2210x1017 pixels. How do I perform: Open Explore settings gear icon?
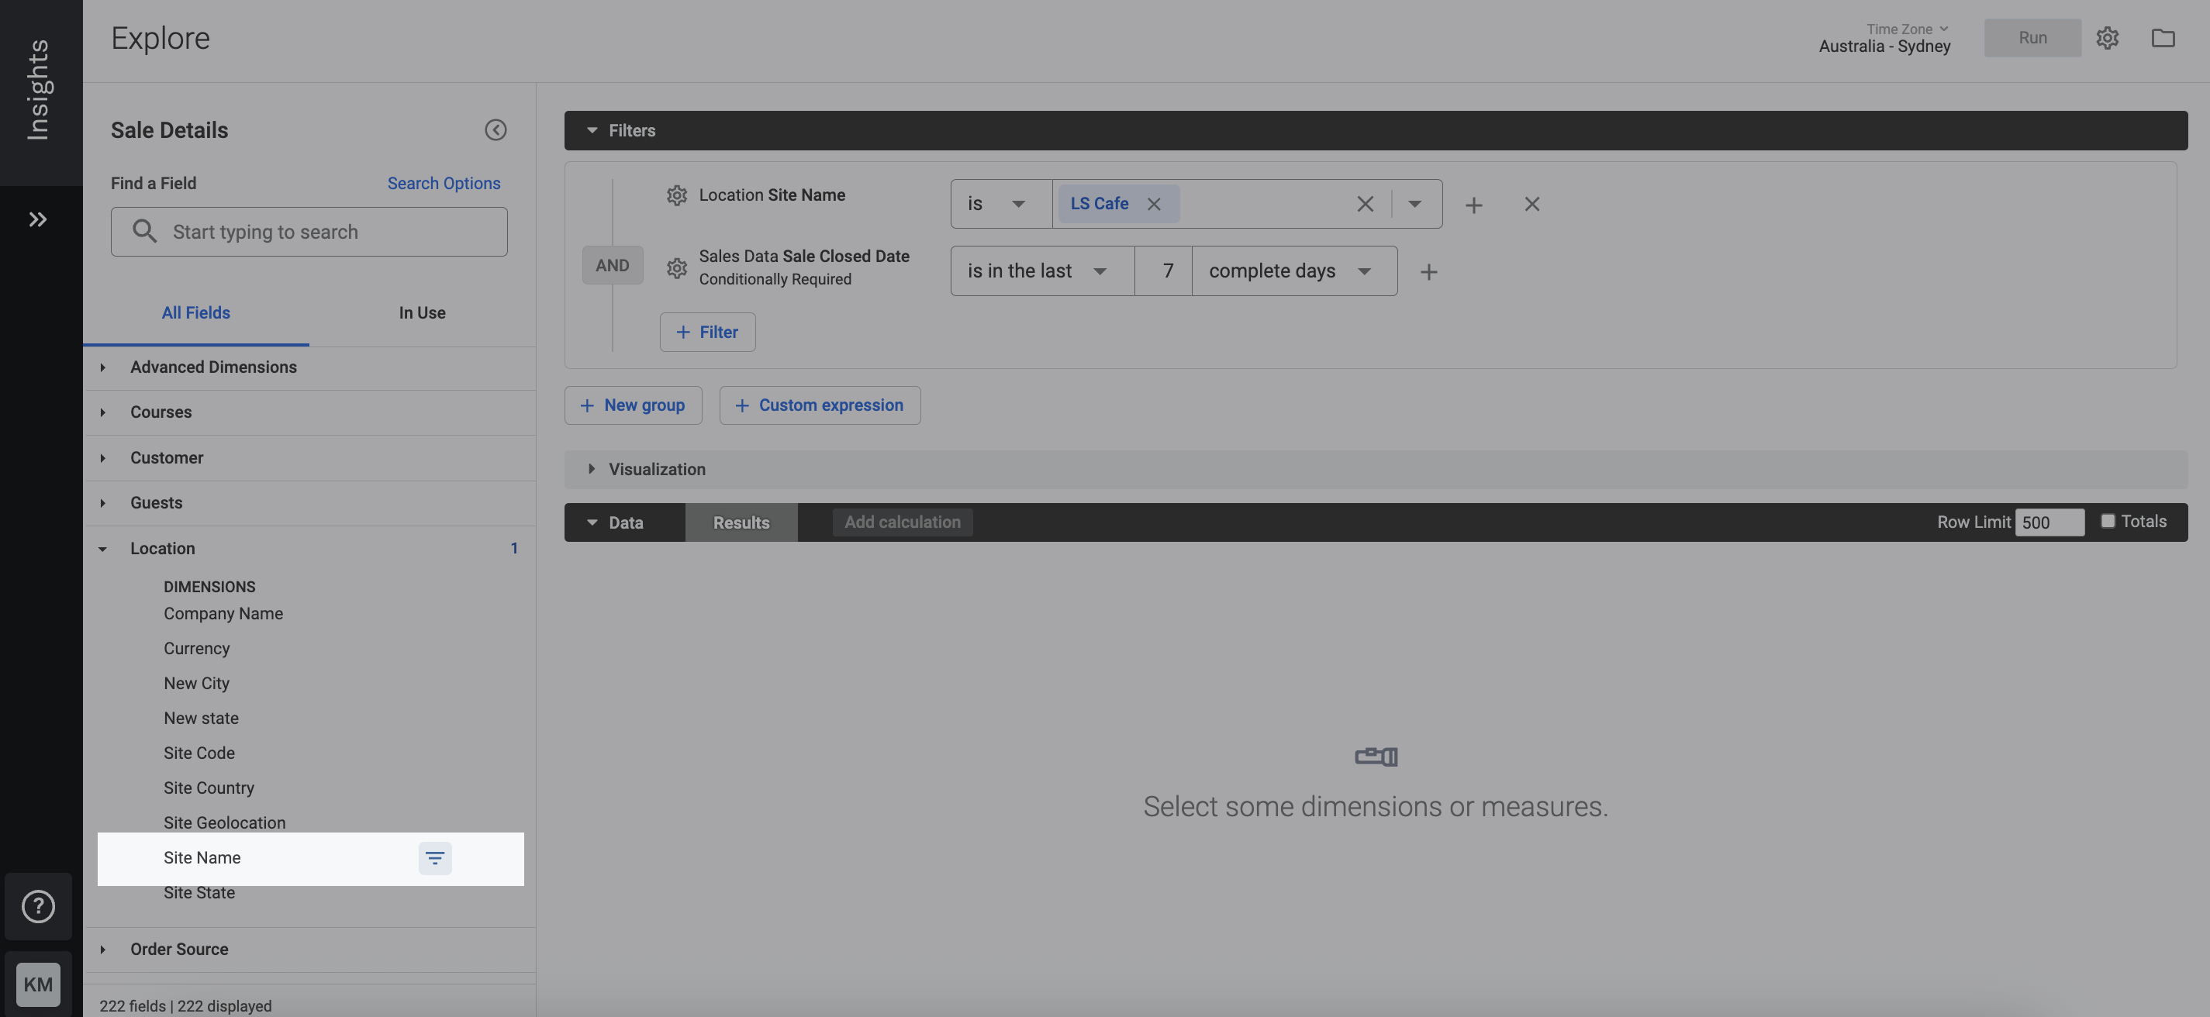2107,38
